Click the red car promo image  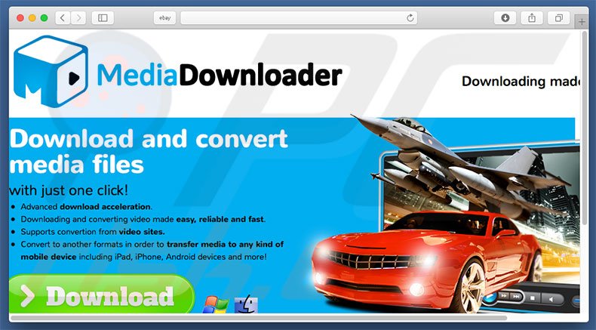click(x=425, y=263)
